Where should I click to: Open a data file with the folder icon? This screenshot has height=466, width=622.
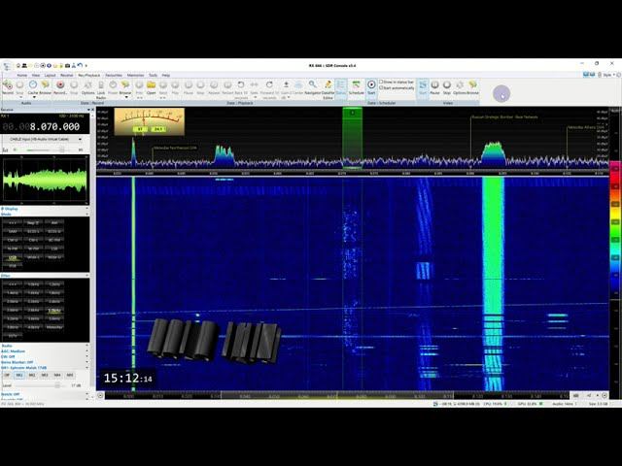click(x=152, y=87)
